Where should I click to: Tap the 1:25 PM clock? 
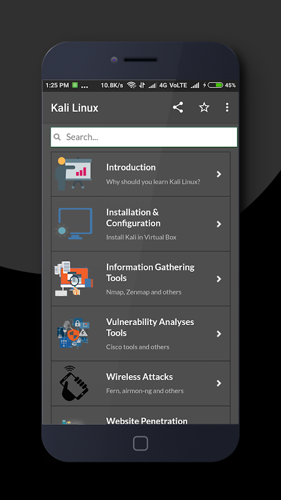[57, 85]
